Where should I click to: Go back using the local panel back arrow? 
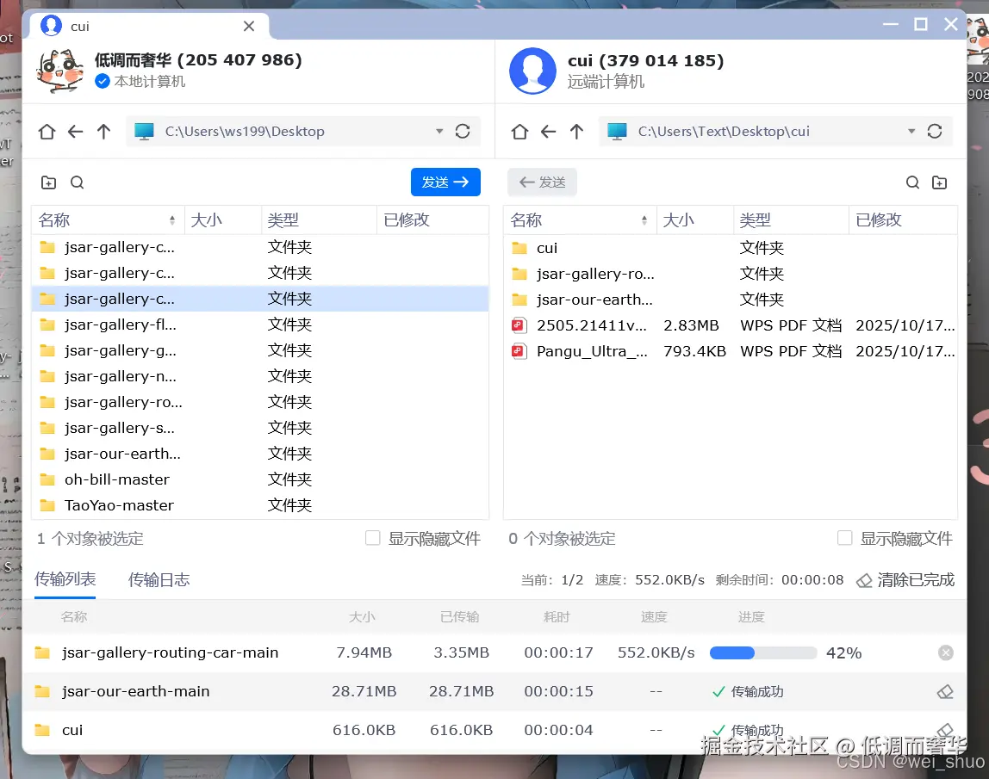[x=75, y=131]
